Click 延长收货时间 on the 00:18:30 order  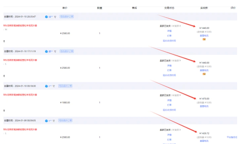coord(169,110)
